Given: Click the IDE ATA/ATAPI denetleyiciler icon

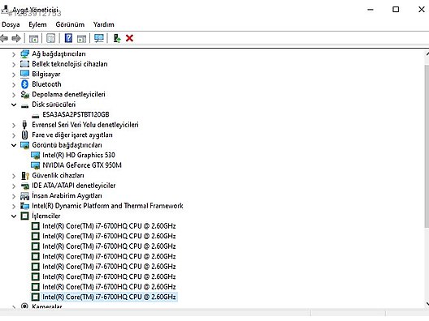Looking at the screenshot, I should click(x=24, y=186).
